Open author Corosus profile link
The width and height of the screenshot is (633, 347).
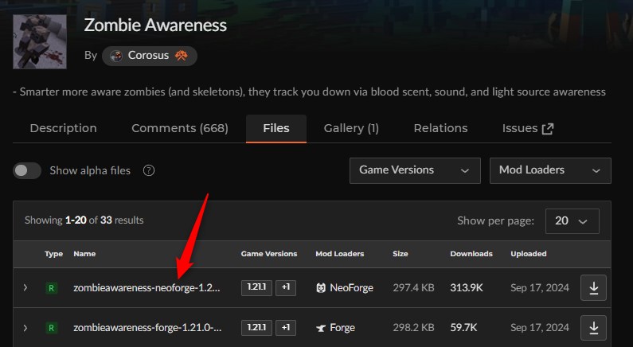(150, 56)
